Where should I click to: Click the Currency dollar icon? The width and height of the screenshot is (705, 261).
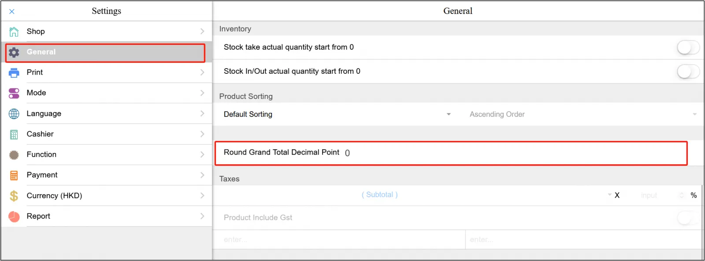pos(14,196)
